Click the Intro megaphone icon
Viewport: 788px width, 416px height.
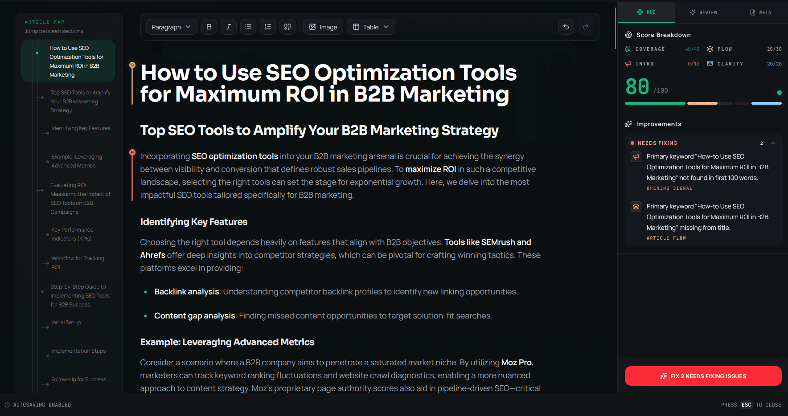coord(628,64)
